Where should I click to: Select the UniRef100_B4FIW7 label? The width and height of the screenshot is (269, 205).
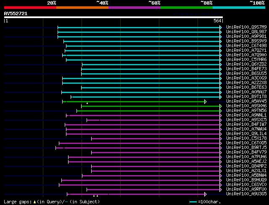(246, 125)
